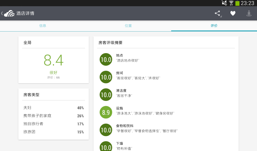
Task: Select the 独自旅行者 row
Action: (x=54, y=124)
